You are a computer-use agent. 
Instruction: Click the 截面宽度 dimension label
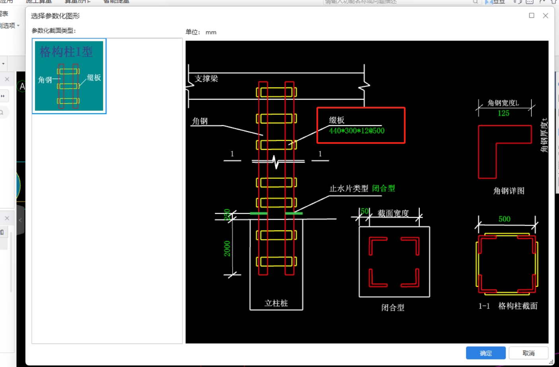(393, 213)
